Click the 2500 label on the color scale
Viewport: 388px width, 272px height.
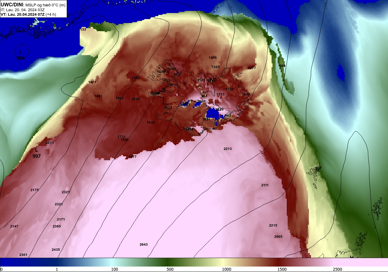[x=337, y=269]
